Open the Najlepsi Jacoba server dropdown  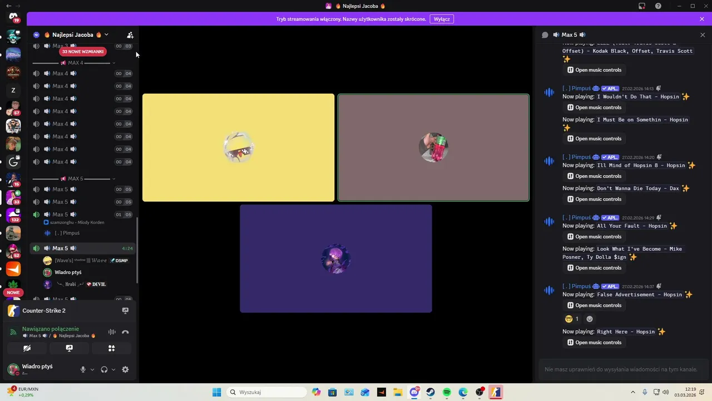tap(106, 35)
